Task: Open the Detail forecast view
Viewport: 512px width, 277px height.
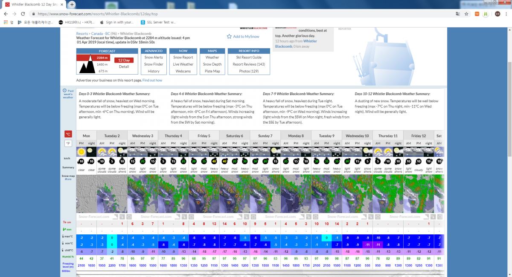Action: click(x=124, y=66)
